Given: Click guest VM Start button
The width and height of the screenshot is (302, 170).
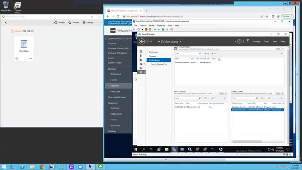Looking at the screenshot, I should pyautogui.click(x=136, y=149).
